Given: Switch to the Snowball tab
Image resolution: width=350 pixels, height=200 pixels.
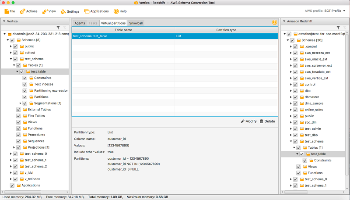Looking at the screenshot, I should click(x=136, y=23).
